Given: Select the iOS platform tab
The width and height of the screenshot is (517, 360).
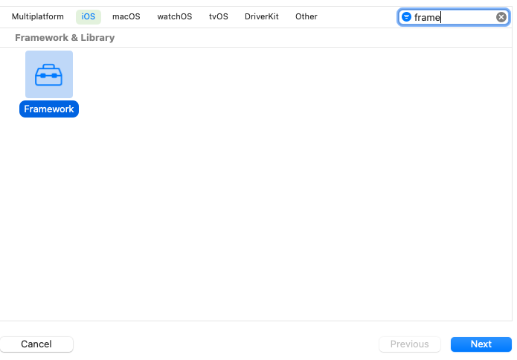Looking at the screenshot, I should click(88, 16).
